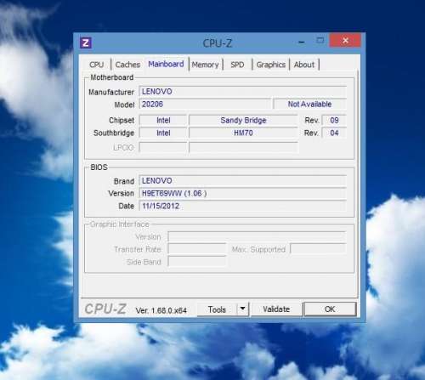
Task: Click the OK button
Action: pos(330,309)
